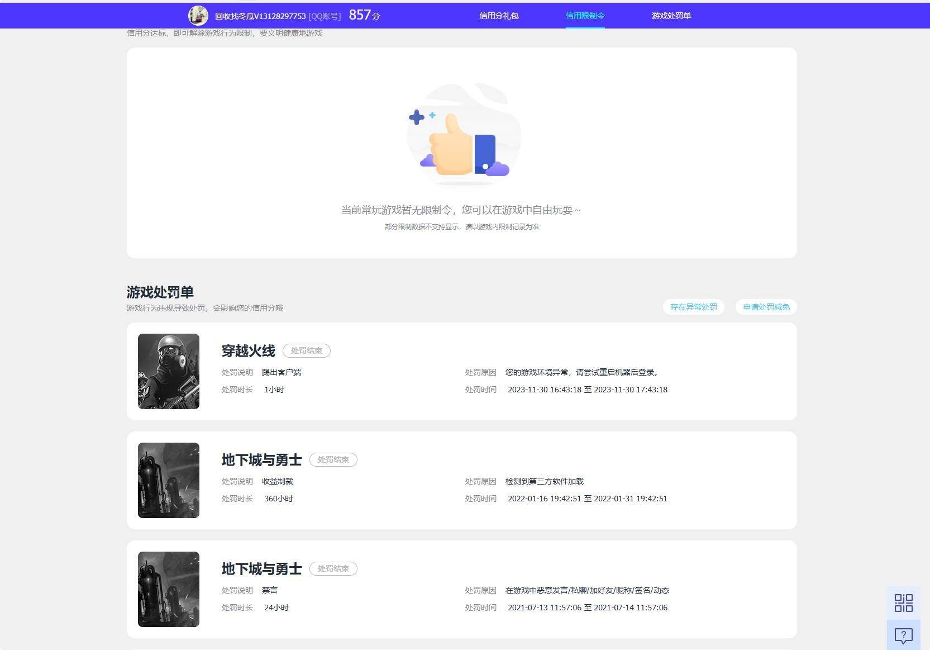
Task: Click the 穿越火线 game title
Action: pos(249,351)
